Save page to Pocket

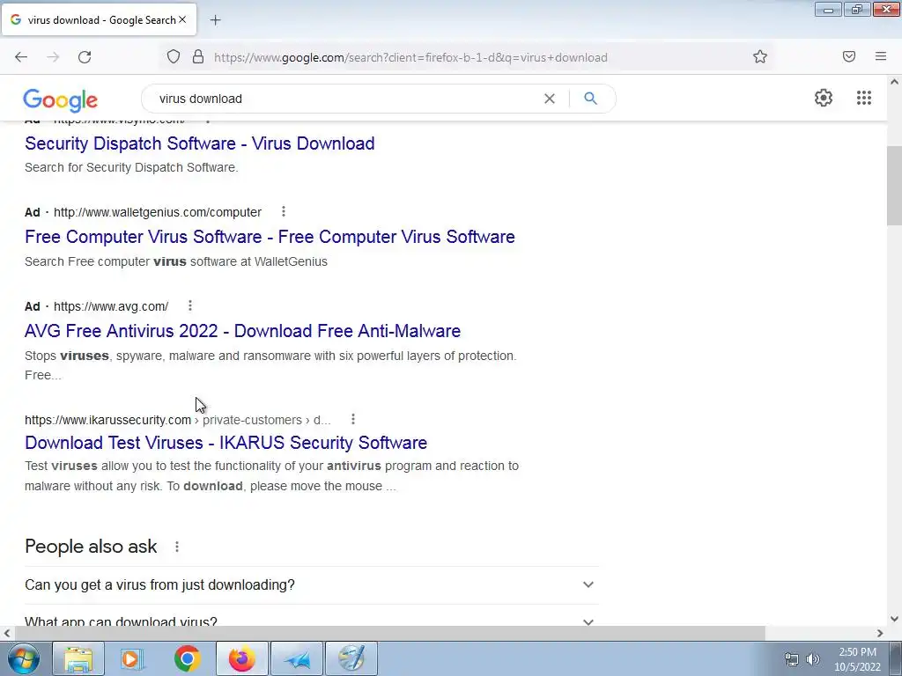(x=849, y=56)
